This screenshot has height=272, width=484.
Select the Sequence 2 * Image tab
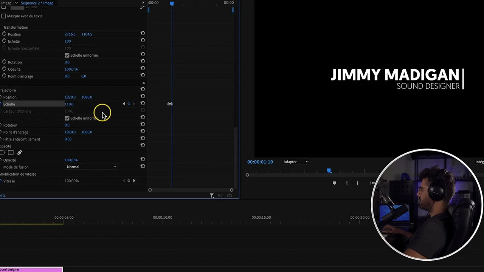[37, 3]
